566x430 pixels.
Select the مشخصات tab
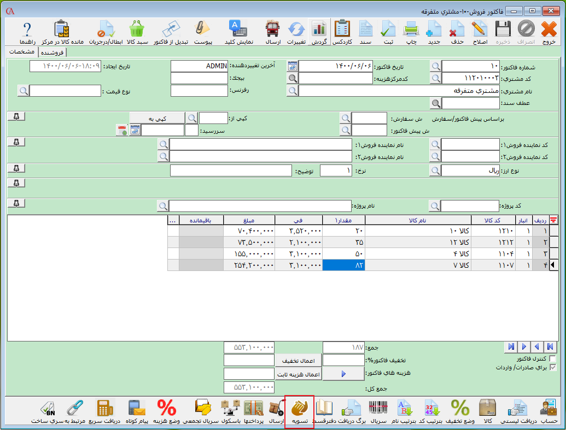(22, 51)
